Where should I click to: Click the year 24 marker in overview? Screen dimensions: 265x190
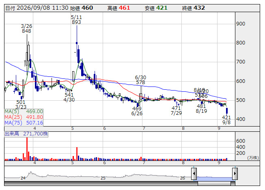coord(23,178)
